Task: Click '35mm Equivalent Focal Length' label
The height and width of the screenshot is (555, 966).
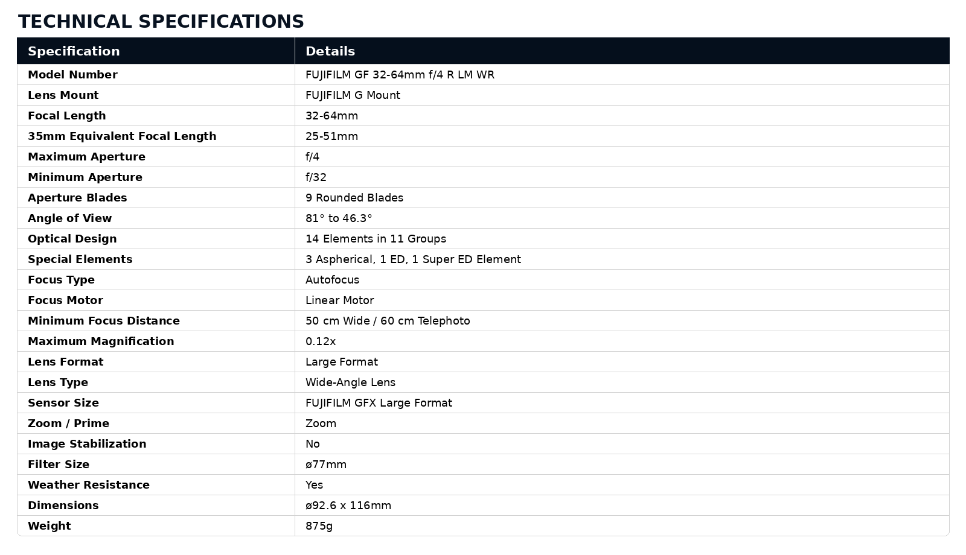Action: click(x=122, y=136)
